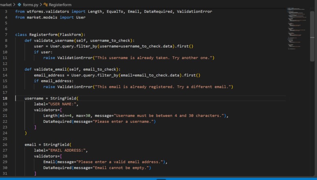Click the 'market' breadcrumb folder
The width and height of the screenshot is (317, 180).
tap(6, 4)
